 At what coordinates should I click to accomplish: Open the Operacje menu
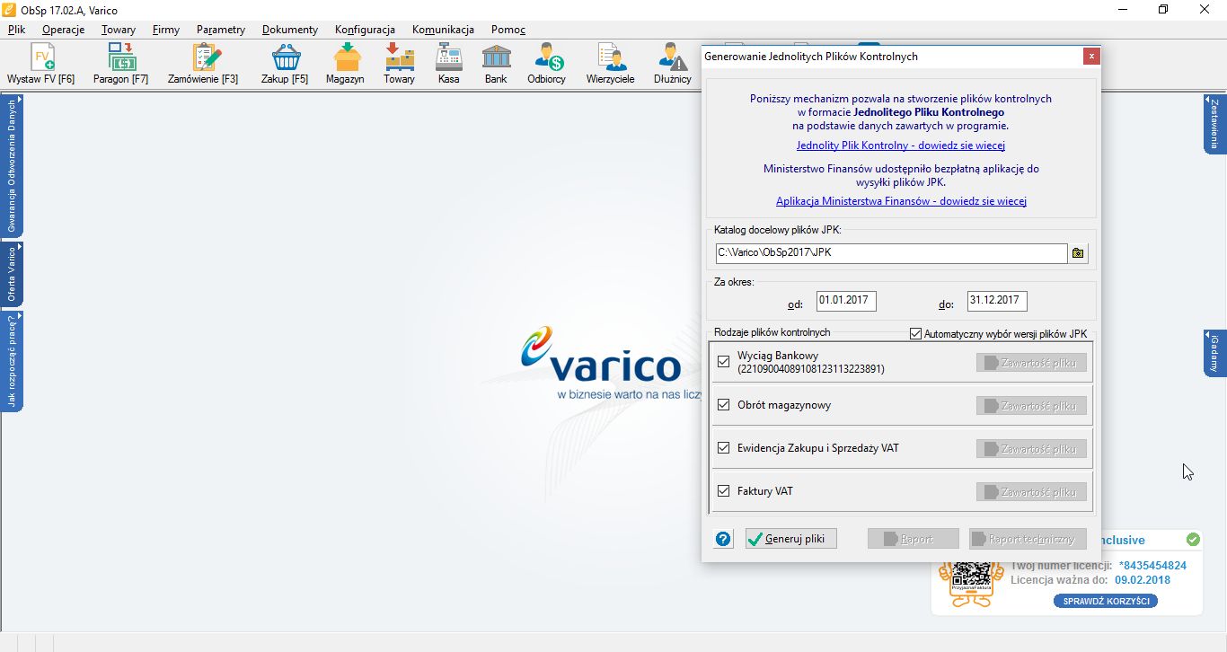click(x=63, y=30)
